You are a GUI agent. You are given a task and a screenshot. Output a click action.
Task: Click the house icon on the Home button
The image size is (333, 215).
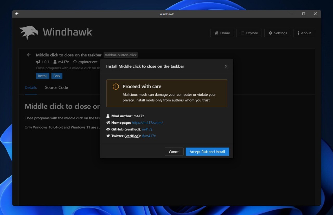click(x=216, y=33)
